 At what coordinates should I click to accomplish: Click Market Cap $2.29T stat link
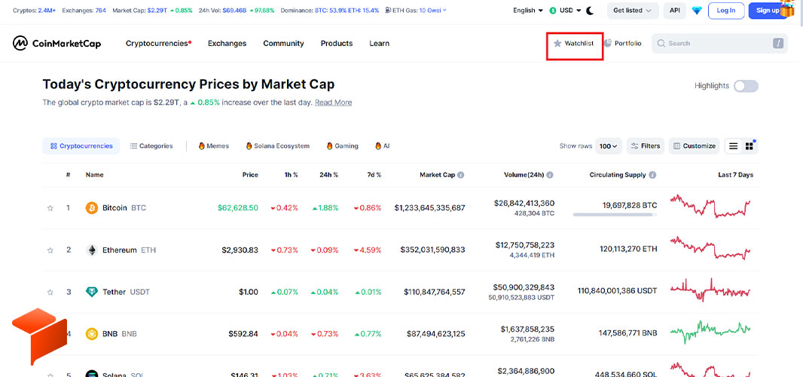(151, 11)
